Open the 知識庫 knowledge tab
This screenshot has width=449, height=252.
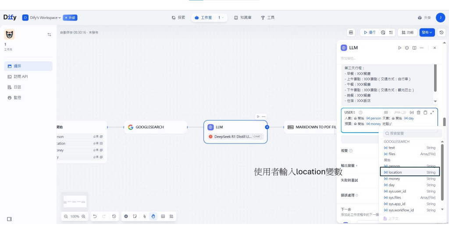pyautogui.click(x=243, y=17)
